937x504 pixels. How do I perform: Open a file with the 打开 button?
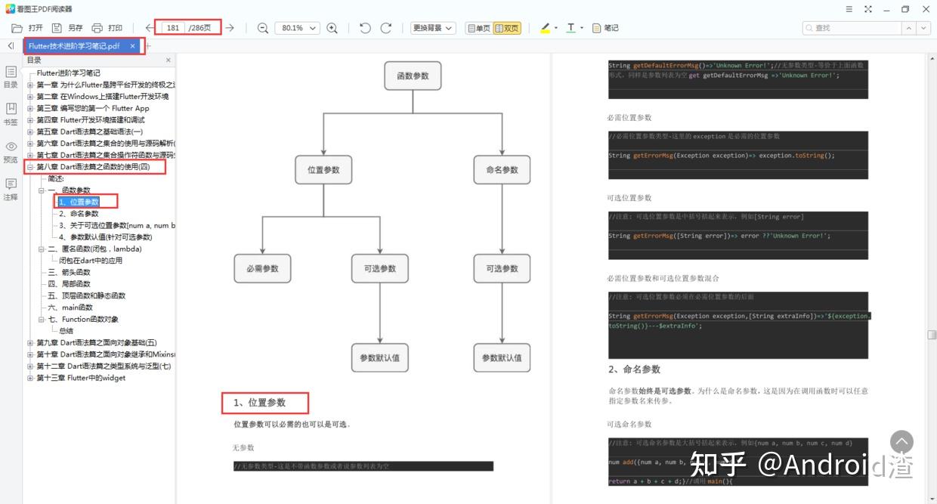tap(27, 28)
